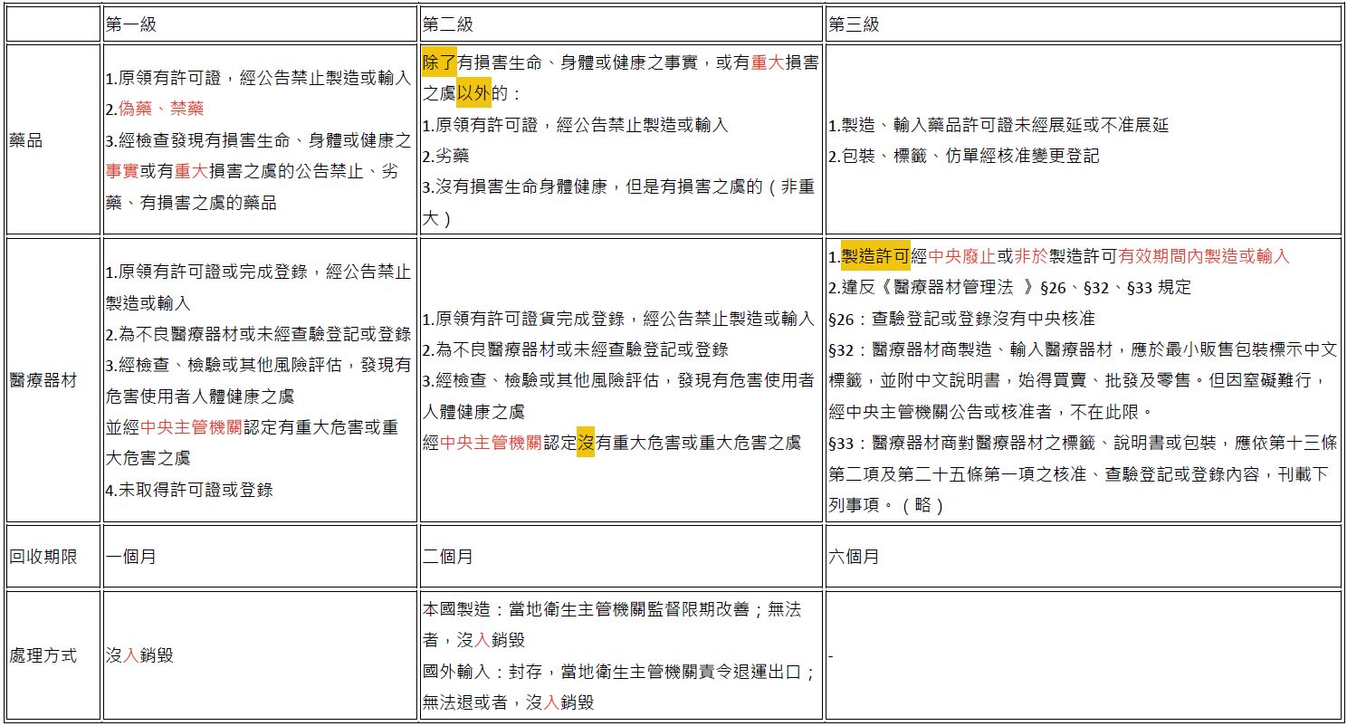1347x726 pixels.
Task: Select the 第二級 column header cell
Action: coord(448,25)
